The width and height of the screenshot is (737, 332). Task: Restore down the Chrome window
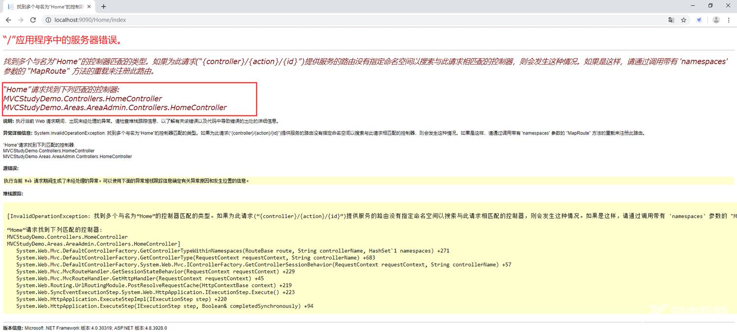(710, 6)
